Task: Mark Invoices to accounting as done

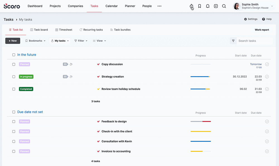Action: click(267, 151)
